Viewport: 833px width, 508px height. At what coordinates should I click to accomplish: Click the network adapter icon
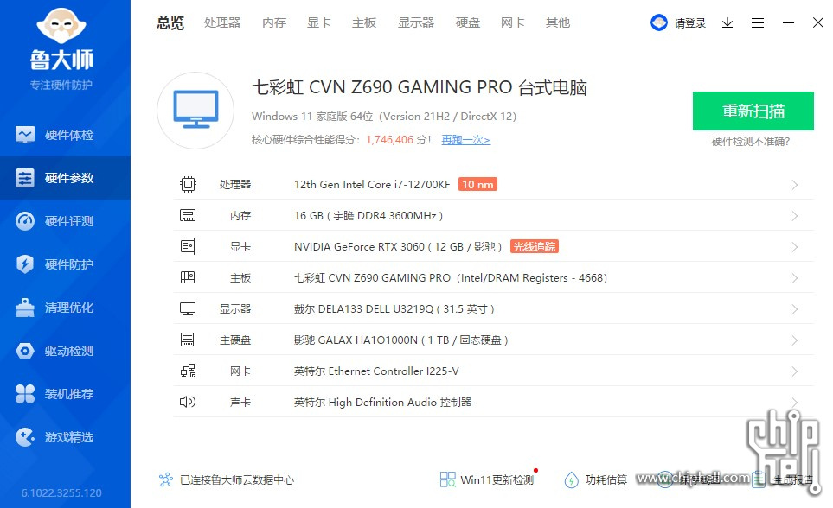click(188, 371)
